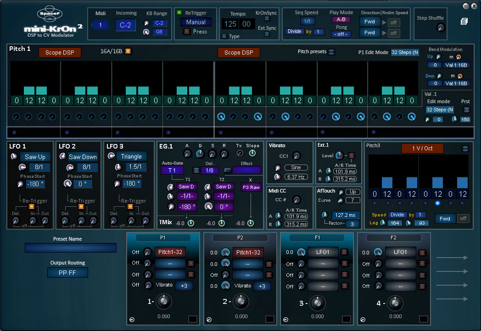Image resolution: width=481 pixels, height=331 pixels.
Task: Turn the large output 3 knob in F1
Action: tap(318, 303)
